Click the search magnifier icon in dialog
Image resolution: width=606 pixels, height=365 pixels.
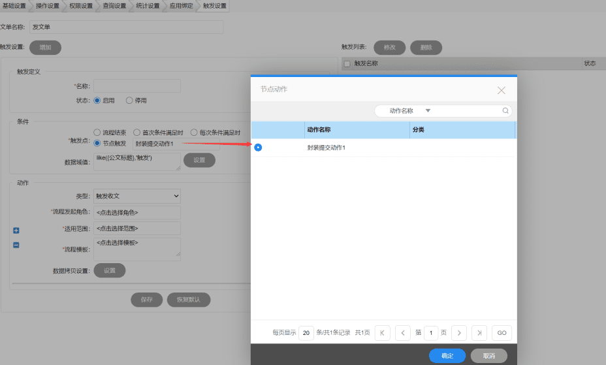pyautogui.click(x=505, y=111)
